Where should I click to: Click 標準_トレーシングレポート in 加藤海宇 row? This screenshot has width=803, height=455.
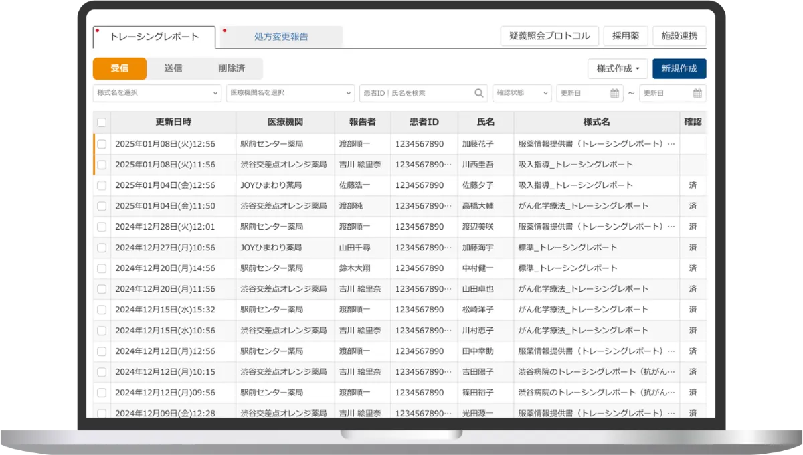tap(567, 248)
